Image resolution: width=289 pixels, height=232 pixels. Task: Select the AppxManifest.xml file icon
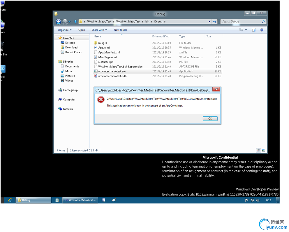96,52
